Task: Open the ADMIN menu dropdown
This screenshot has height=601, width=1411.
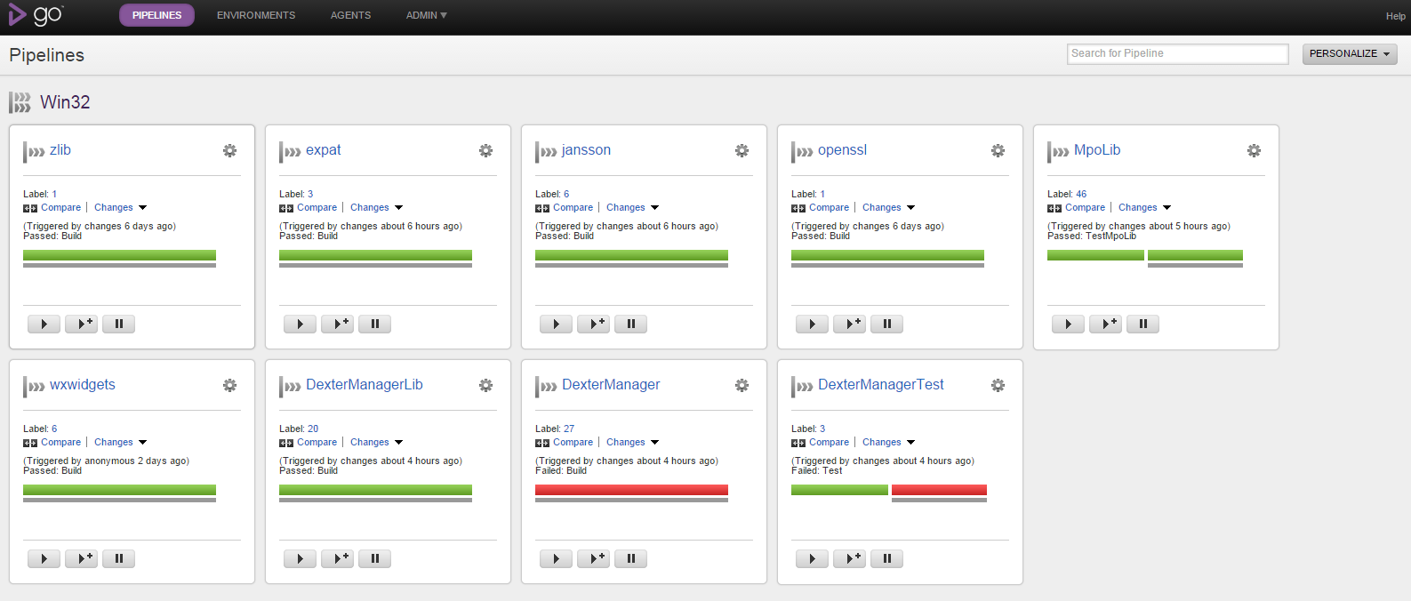Action: pos(426,15)
